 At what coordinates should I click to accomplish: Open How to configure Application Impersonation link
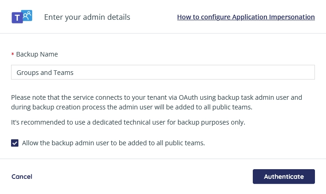pos(246,17)
